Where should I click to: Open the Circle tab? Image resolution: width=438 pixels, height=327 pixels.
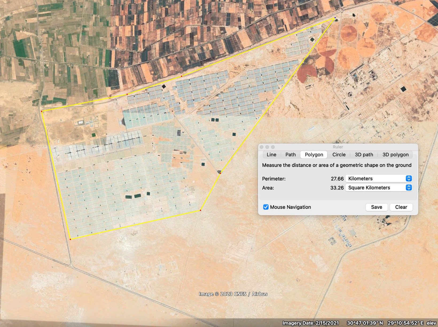(x=339, y=154)
